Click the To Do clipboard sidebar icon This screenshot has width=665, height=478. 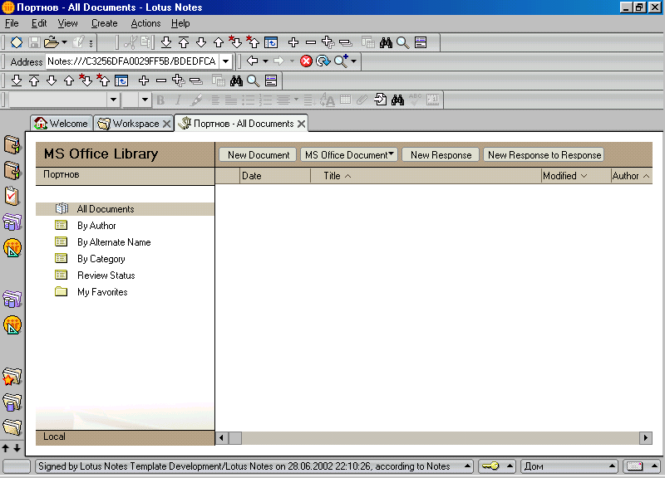(x=12, y=196)
